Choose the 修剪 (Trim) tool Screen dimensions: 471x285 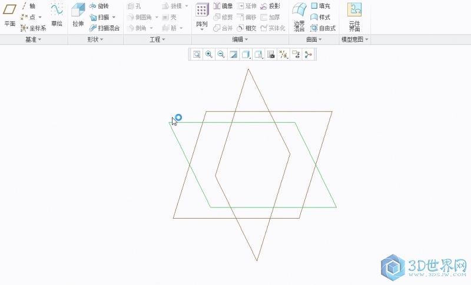[x=223, y=17]
